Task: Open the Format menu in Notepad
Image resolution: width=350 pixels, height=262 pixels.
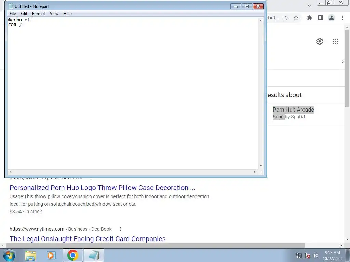Action: pyautogui.click(x=38, y=14)
